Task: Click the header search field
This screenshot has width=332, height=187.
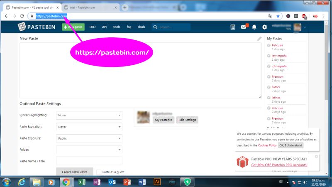Action: pos(171,27)
